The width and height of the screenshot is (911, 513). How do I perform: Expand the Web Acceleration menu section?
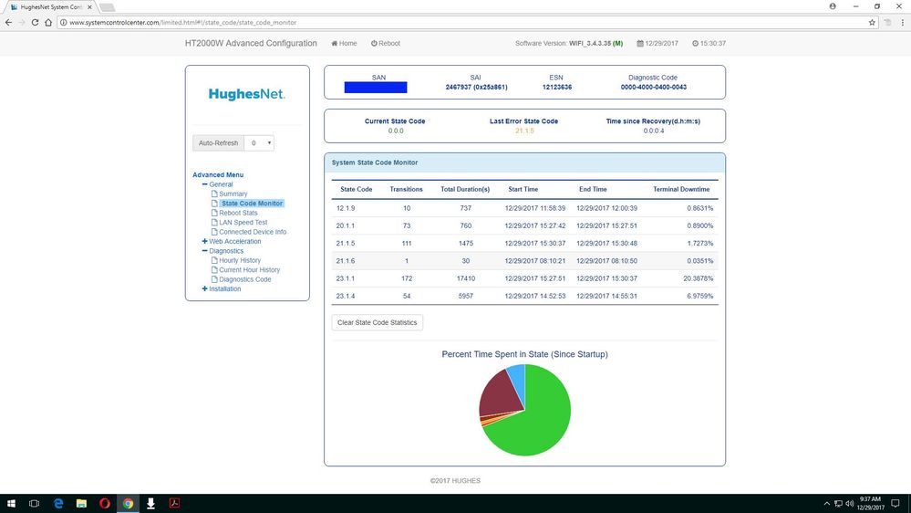pyautogui.click(x=205, y=242)
